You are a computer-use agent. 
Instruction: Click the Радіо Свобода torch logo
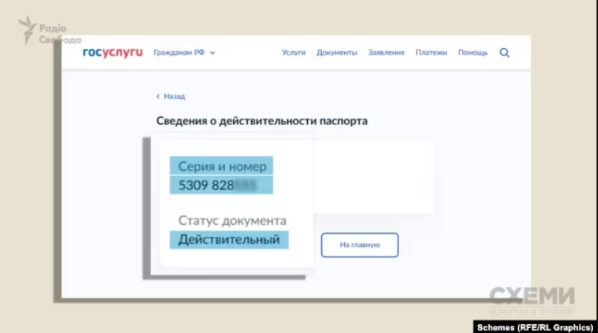(x=28, y=30)
